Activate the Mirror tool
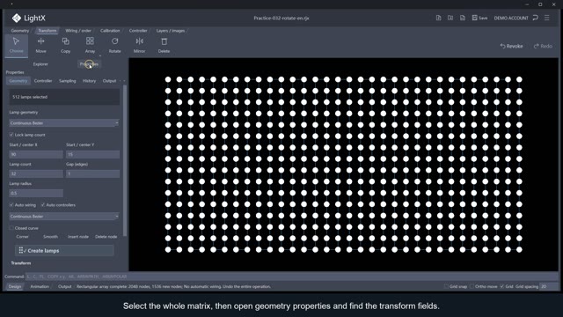This screenshot has width=563, height=317. point(139,45)
